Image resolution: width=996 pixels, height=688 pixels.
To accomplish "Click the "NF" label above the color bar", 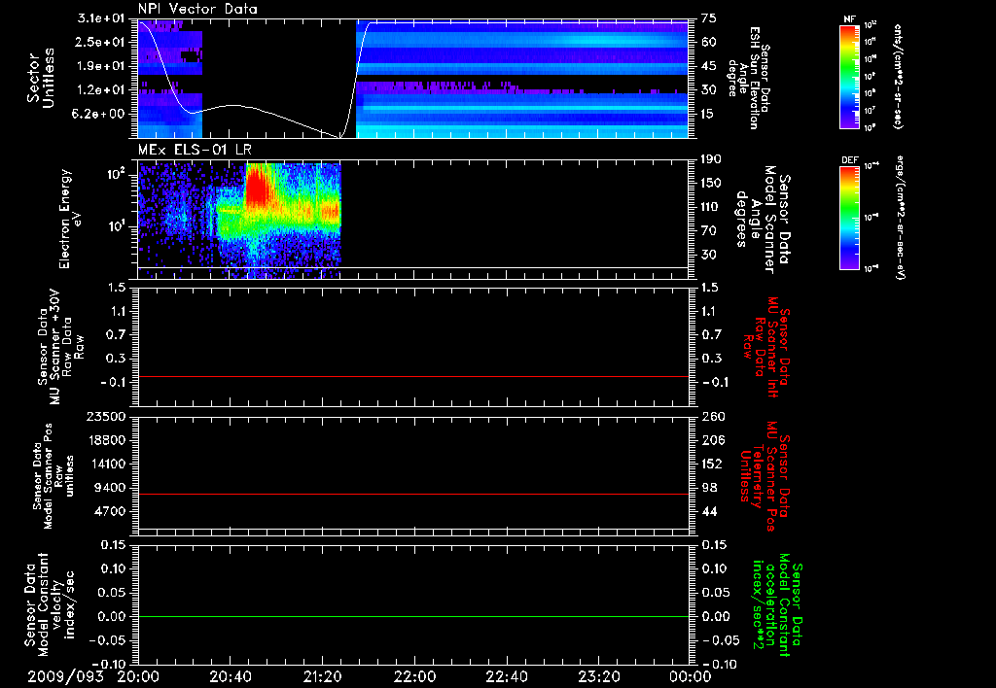I will (x=849, y=19).
